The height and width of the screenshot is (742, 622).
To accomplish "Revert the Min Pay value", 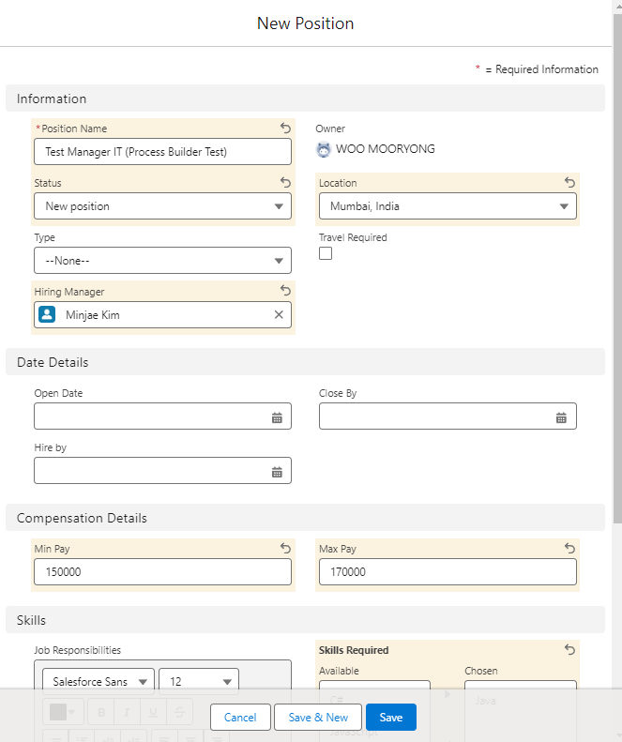I will pos(285,549).
